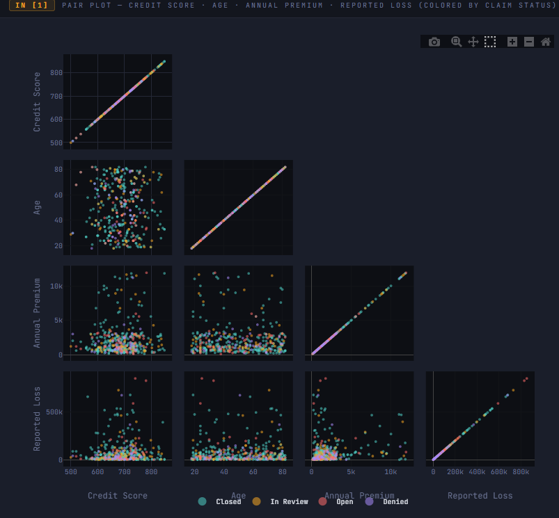The image size is (559, 518).
Task: Click the red Open legend marker
Action: pos(322,501)
